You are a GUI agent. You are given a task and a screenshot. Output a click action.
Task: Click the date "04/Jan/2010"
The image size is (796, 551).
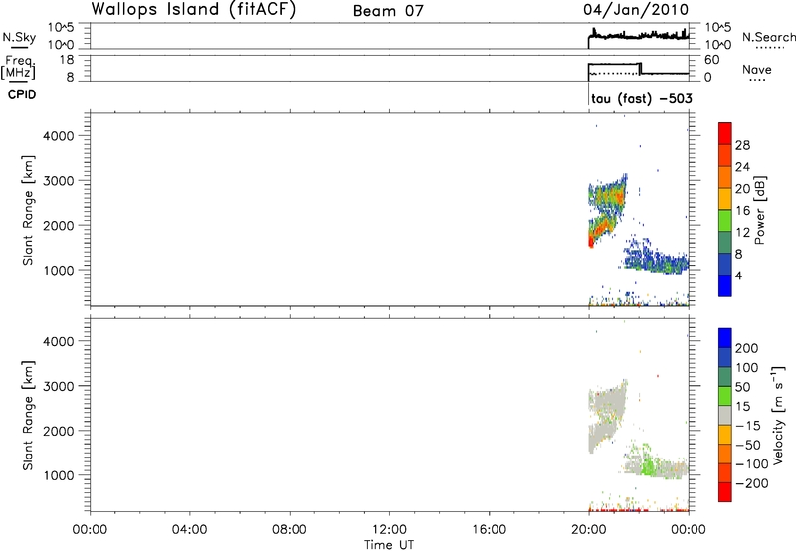(x=636, y=10)
